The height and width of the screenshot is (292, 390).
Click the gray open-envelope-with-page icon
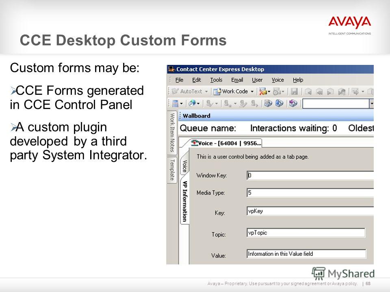coord(342,92)
